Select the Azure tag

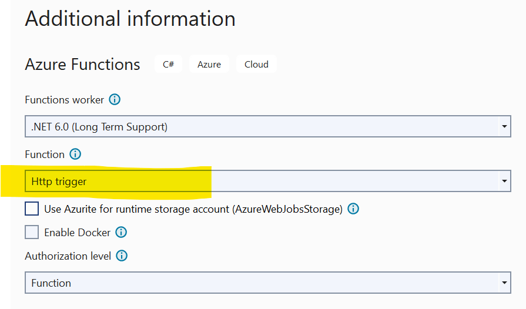click(209, 65)
